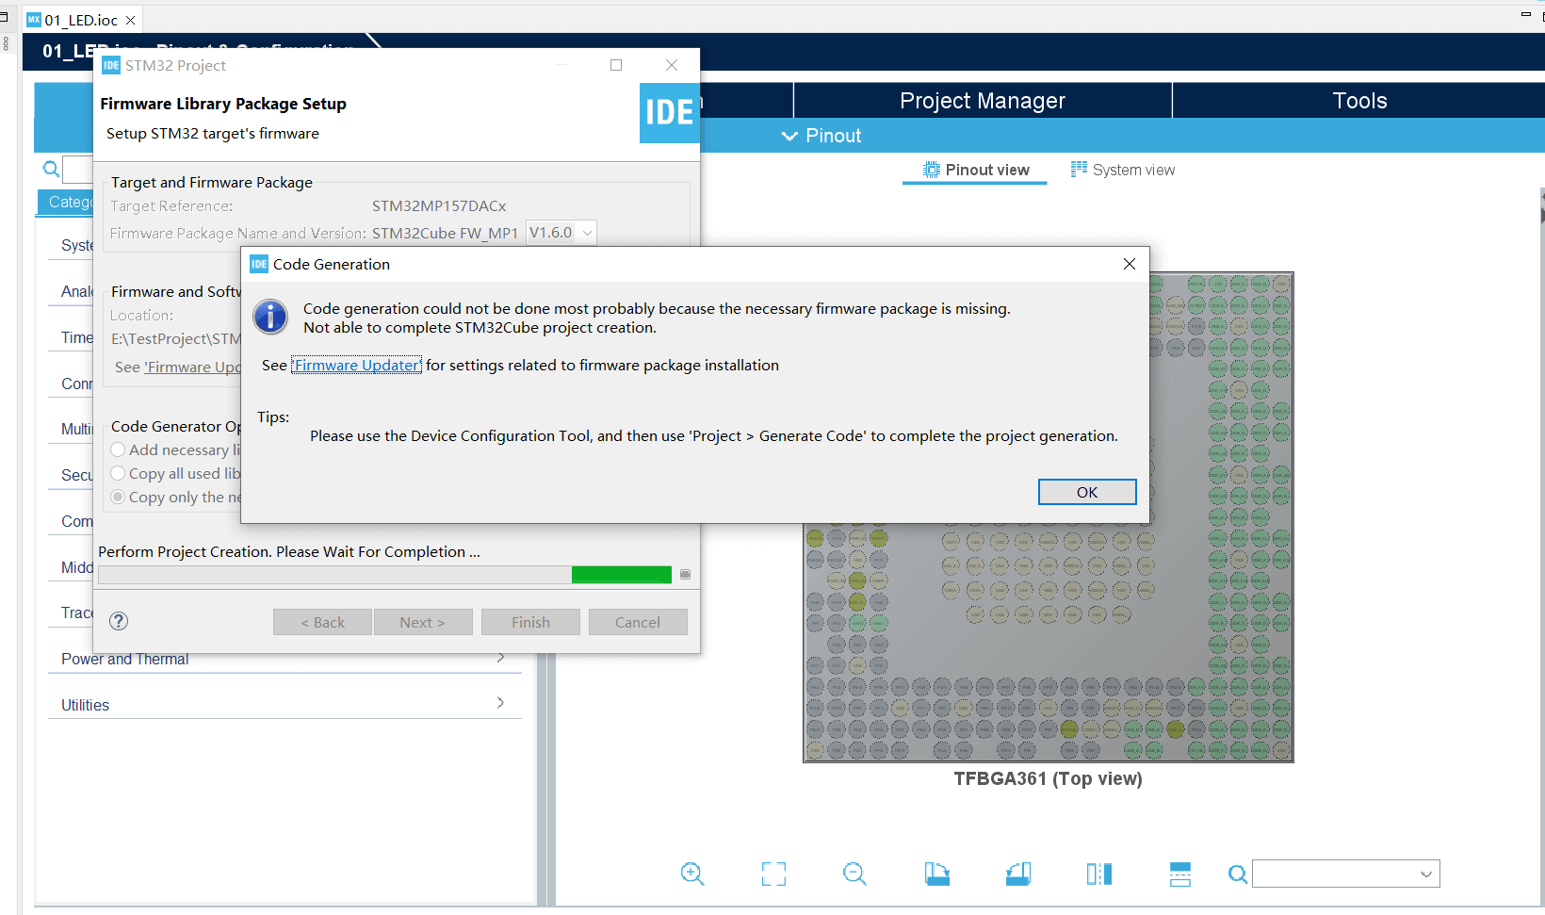The image size is (1545, 915).
Task: Open the 'Firmware Upd...' link in the wizard's Firmware and Software group
Action: 193,368
